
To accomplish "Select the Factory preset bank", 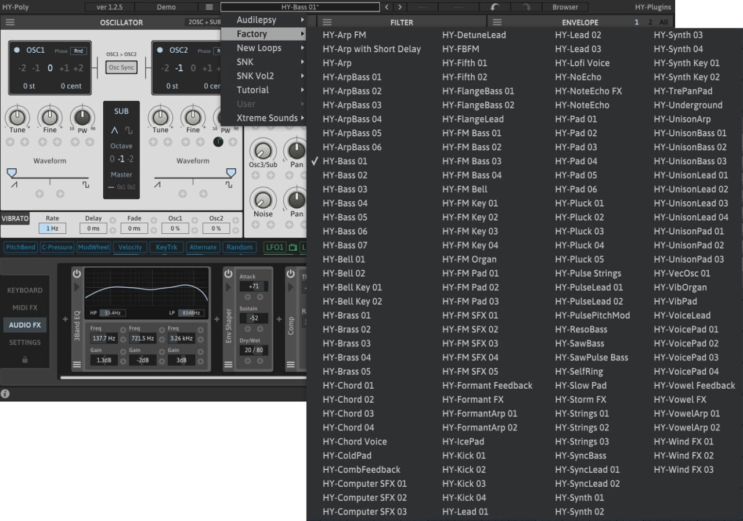I will click(x=264, y=34).
